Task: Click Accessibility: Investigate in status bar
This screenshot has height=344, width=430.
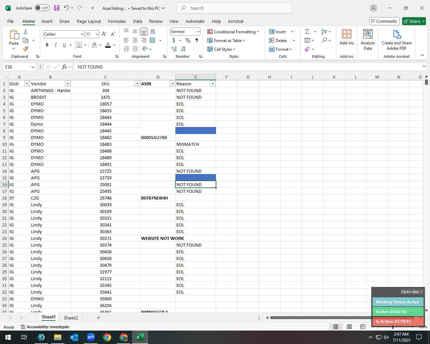Action: pyautogui.click(x=45, y=327)
